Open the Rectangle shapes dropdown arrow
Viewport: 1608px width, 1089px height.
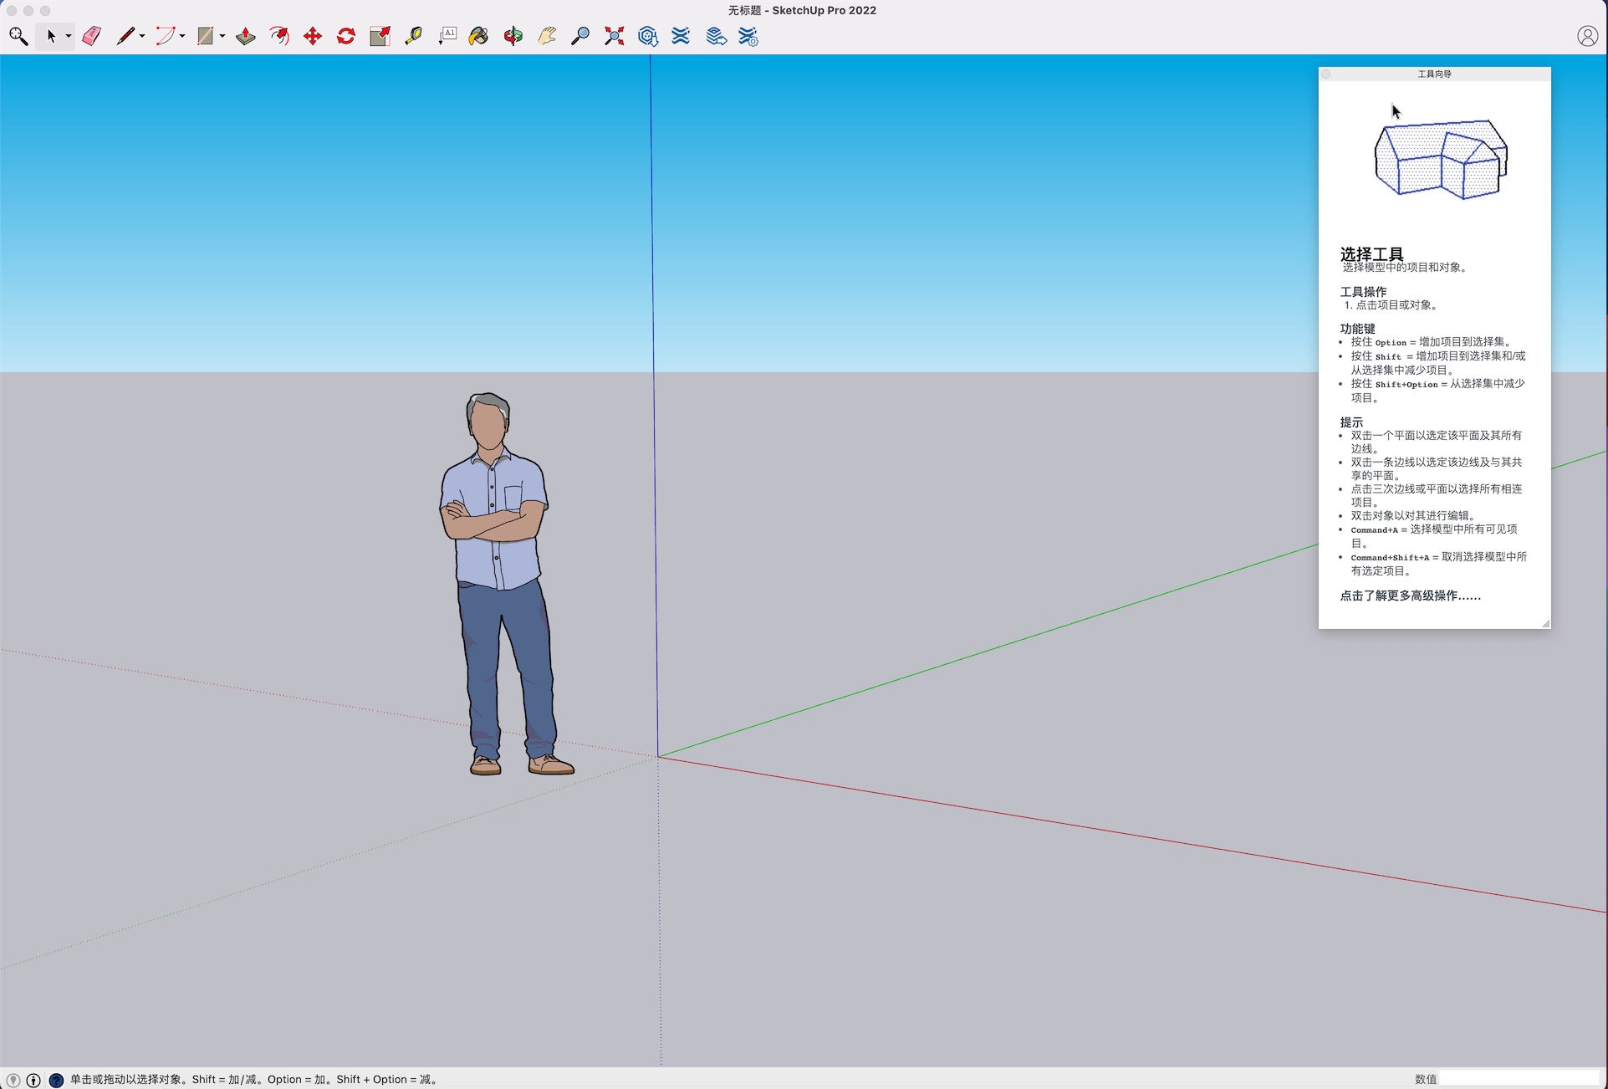222,36
